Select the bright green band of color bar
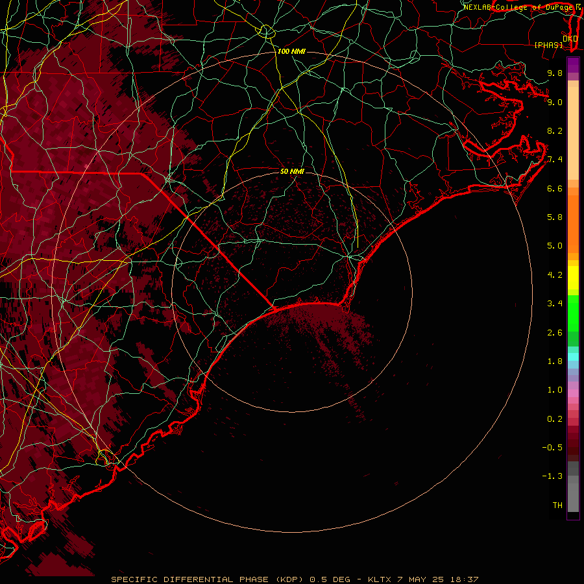This screenshot has height=584, width=584. pyautogui.click(x=573, y=313)
